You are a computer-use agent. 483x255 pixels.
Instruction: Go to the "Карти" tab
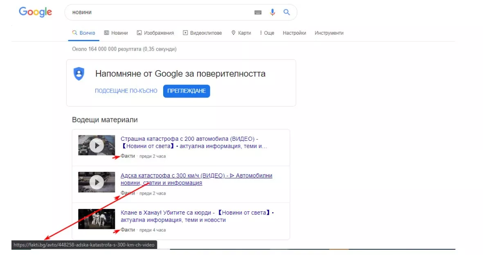click(241, 33)
